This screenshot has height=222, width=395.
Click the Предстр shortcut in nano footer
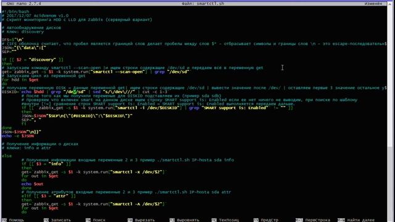pos(266,220)
